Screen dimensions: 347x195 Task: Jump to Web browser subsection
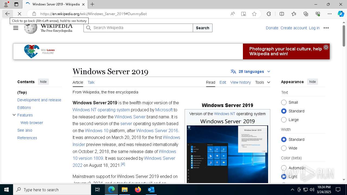(32, 123)
